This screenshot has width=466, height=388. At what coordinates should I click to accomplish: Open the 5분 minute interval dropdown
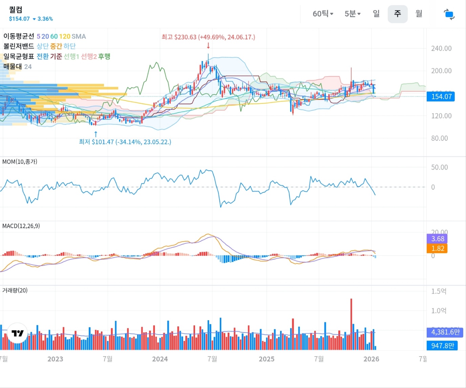352,14
